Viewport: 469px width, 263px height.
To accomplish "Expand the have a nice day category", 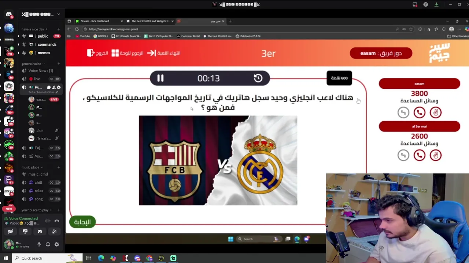I will pos(34,29).
